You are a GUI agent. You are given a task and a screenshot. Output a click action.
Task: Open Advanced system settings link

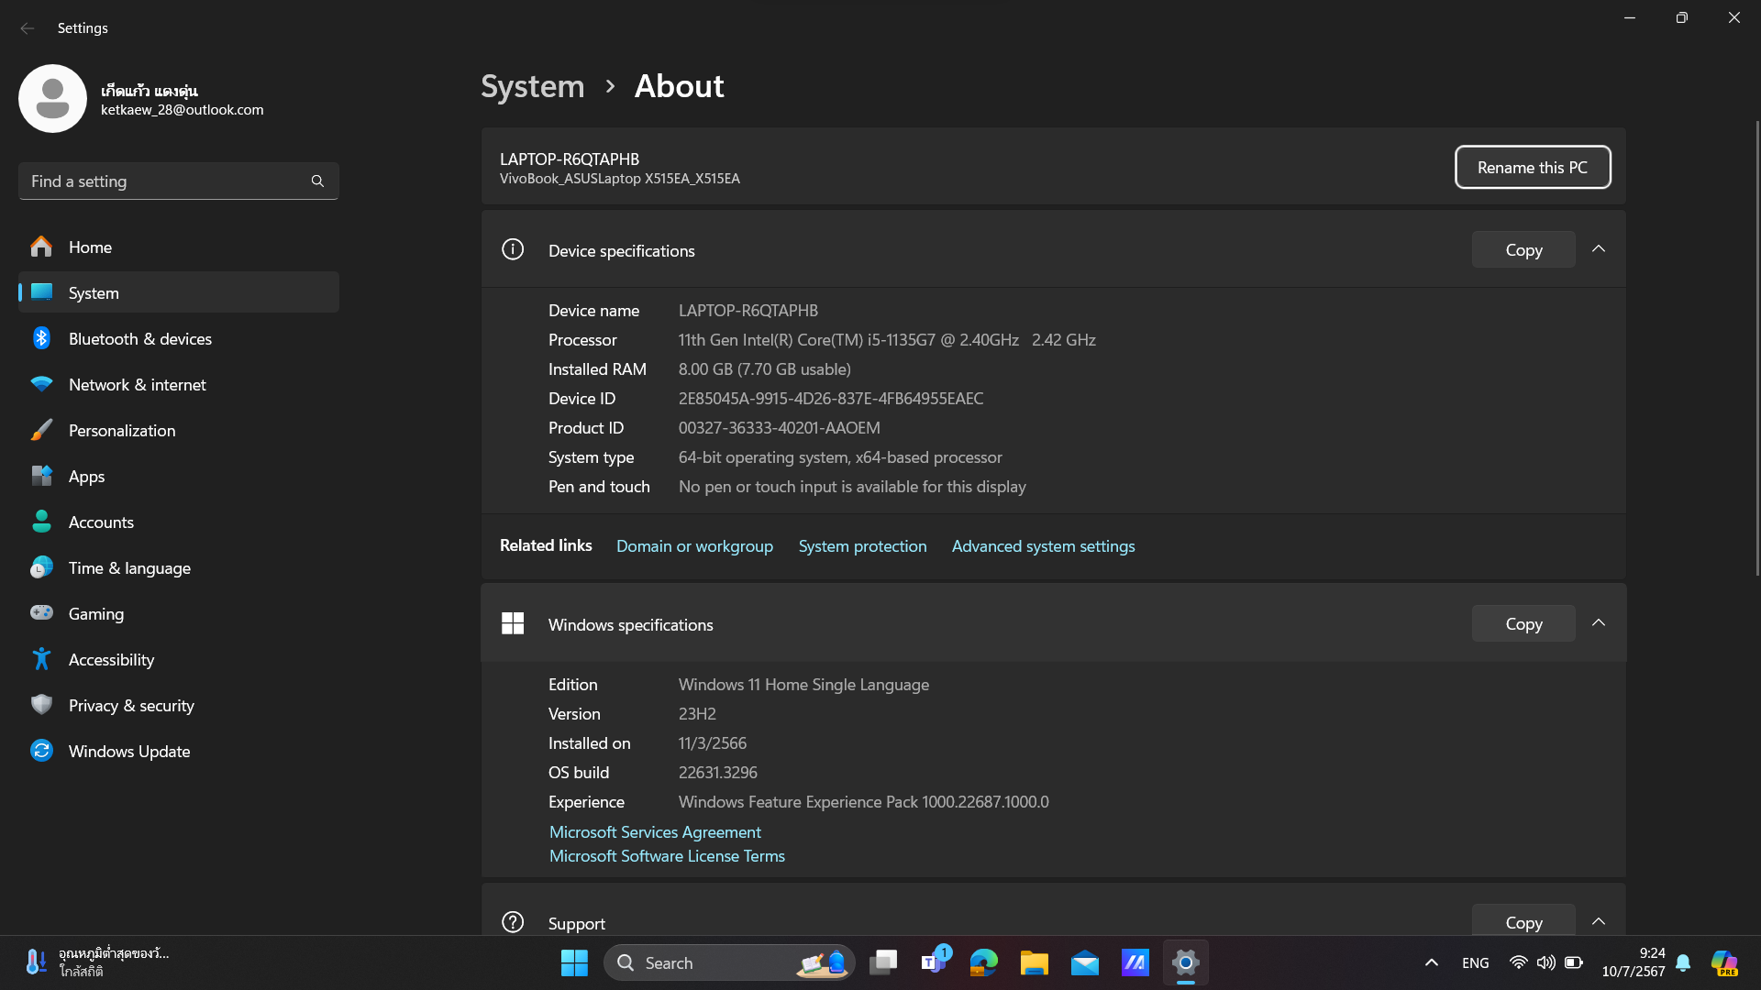pos(1043,546)
